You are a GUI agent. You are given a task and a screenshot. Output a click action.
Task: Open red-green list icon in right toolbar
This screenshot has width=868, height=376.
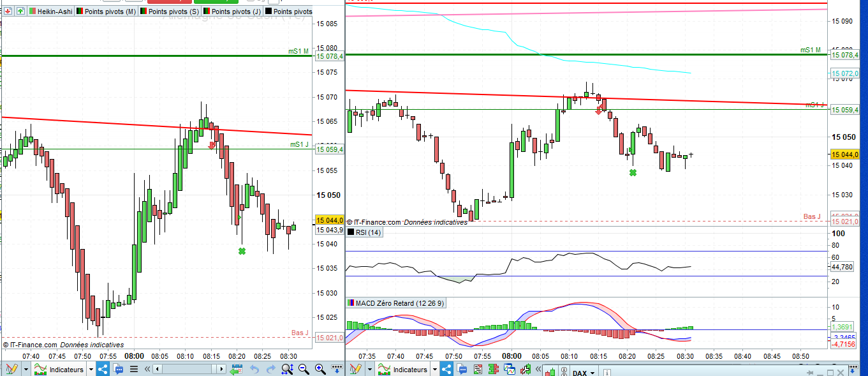click(478, 369)
